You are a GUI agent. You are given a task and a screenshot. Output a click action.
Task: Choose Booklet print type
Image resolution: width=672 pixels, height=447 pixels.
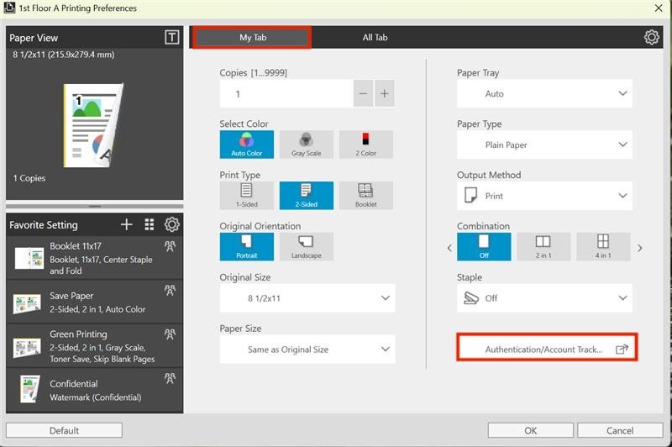365,196
